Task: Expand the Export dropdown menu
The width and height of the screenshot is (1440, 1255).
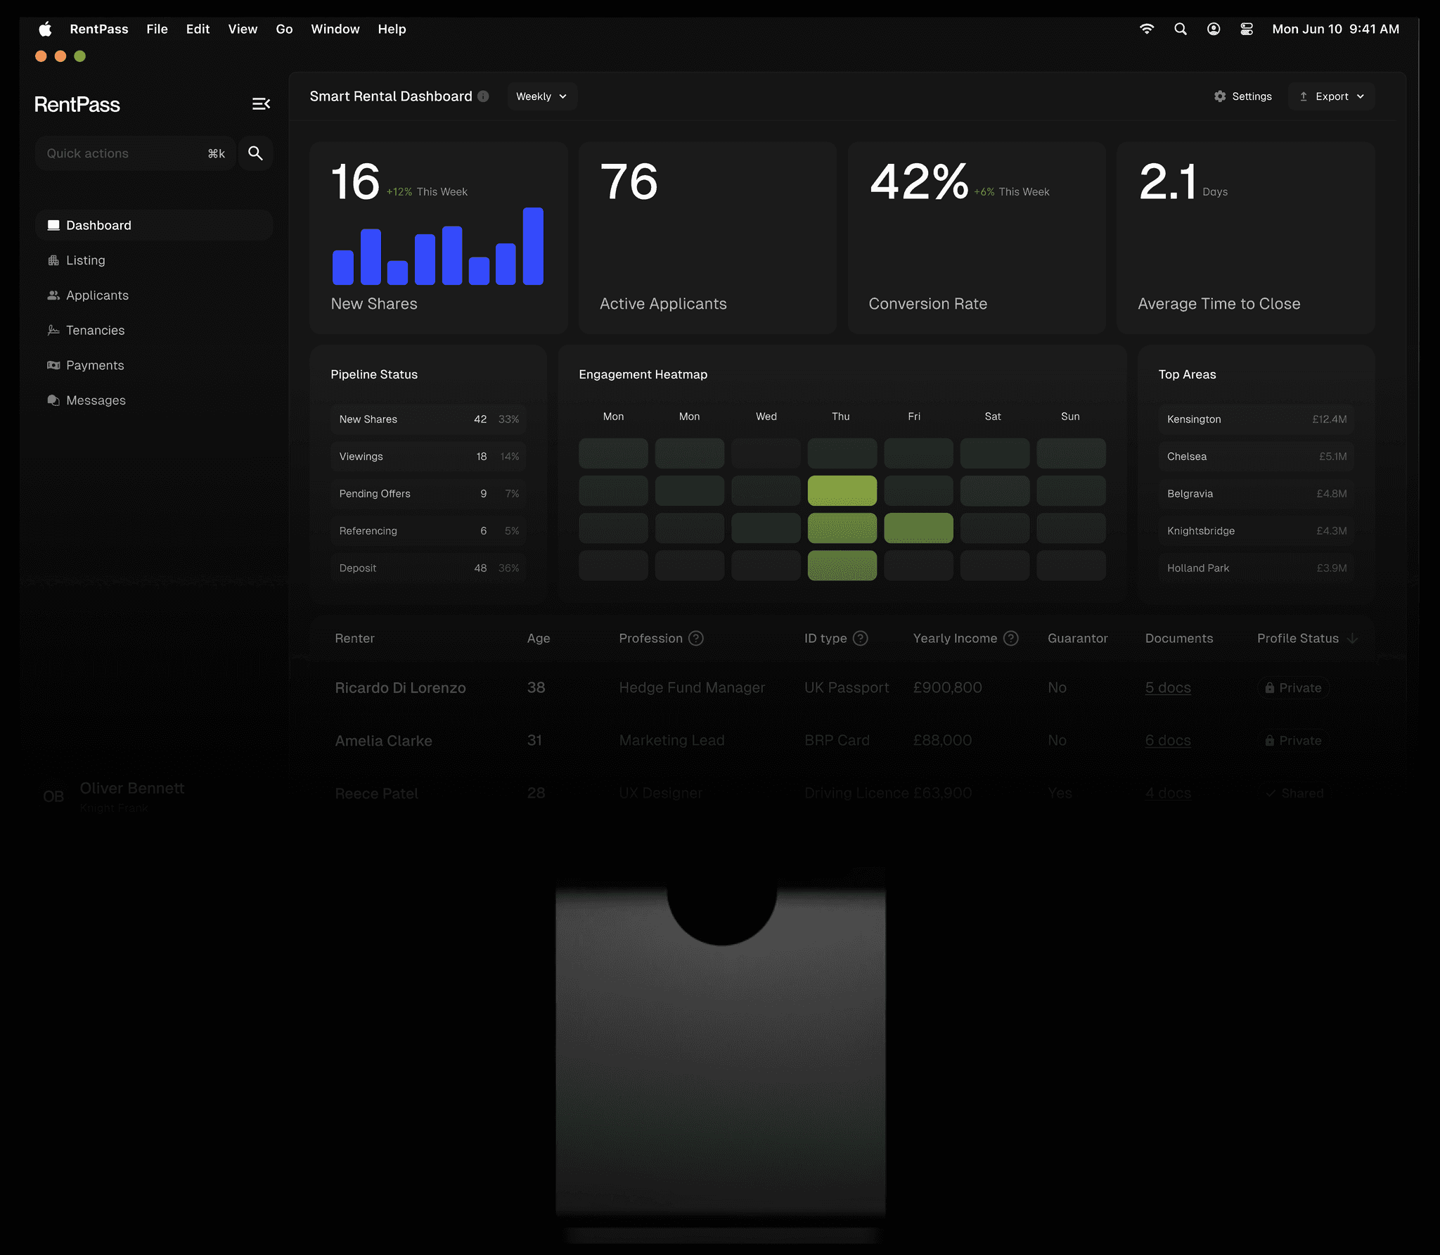Action: 1332,96
